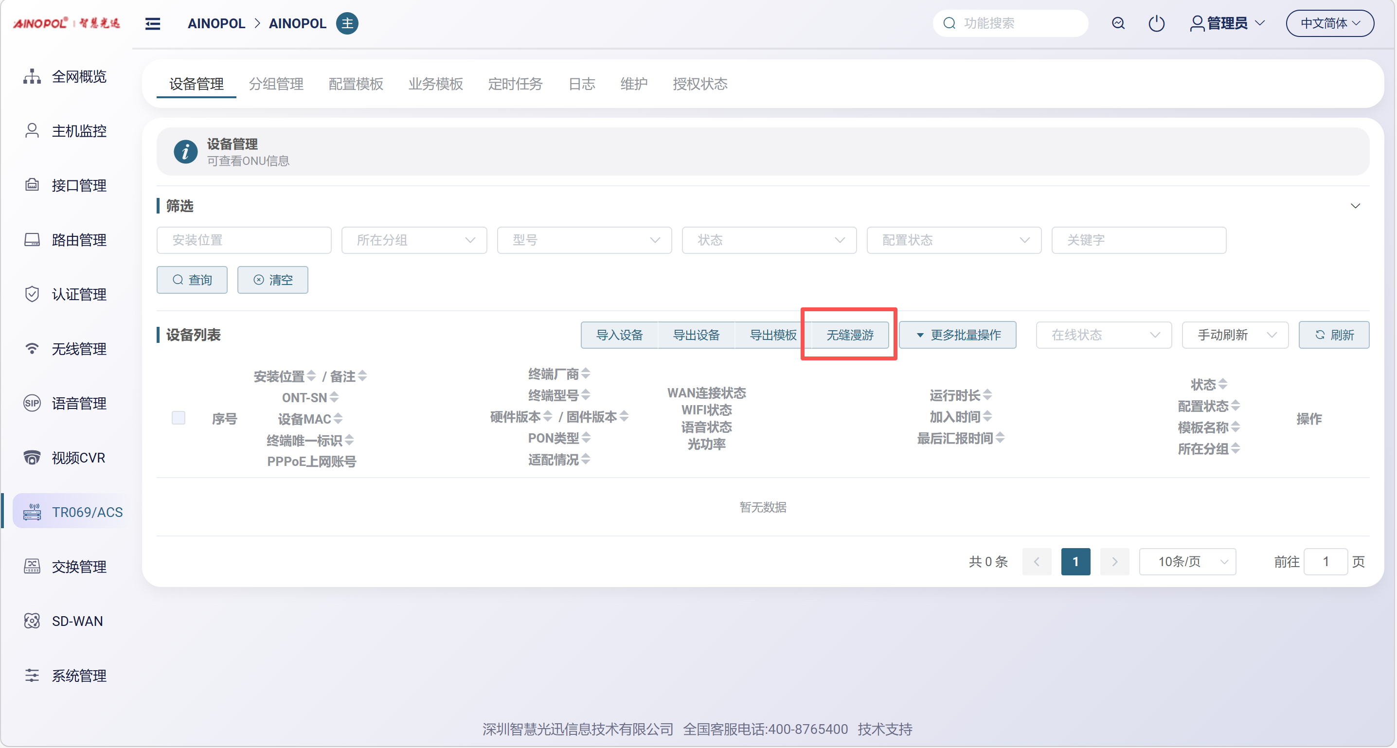This screenshot has height=748, width=1397.
Task: Click the power logout icon
Action: 1156,23
